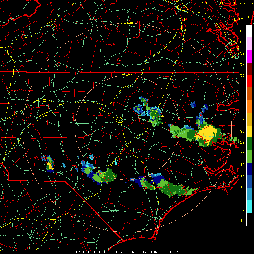Click the TOPS legend title
The height and width of the screenshot is (254, 254).
point(248,17)
